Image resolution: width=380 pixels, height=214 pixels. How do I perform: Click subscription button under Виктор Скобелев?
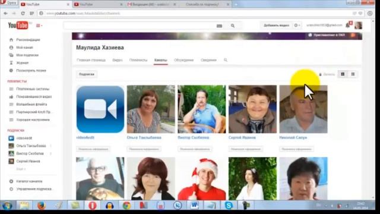coord(195,149)
